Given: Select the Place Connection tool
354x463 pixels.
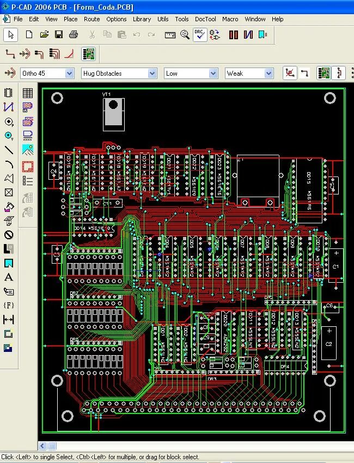Looking at the screenshot, I should (x=9, y=107).
